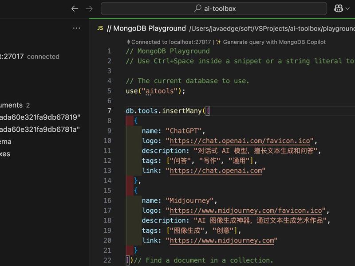
Task: Open the Copilot chat icon
Action: click(339, 8)
